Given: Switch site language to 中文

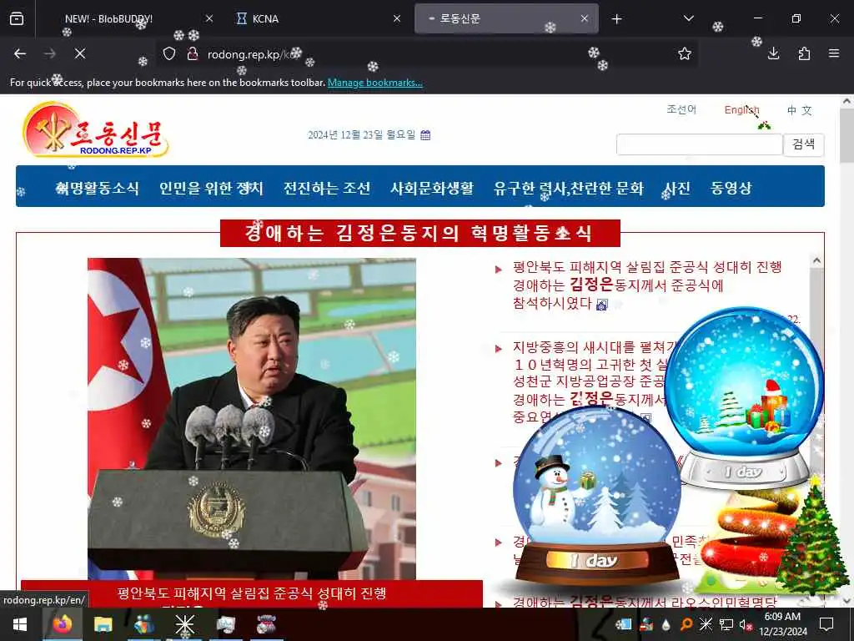Looking at the screenshot, I should point(799,110).
